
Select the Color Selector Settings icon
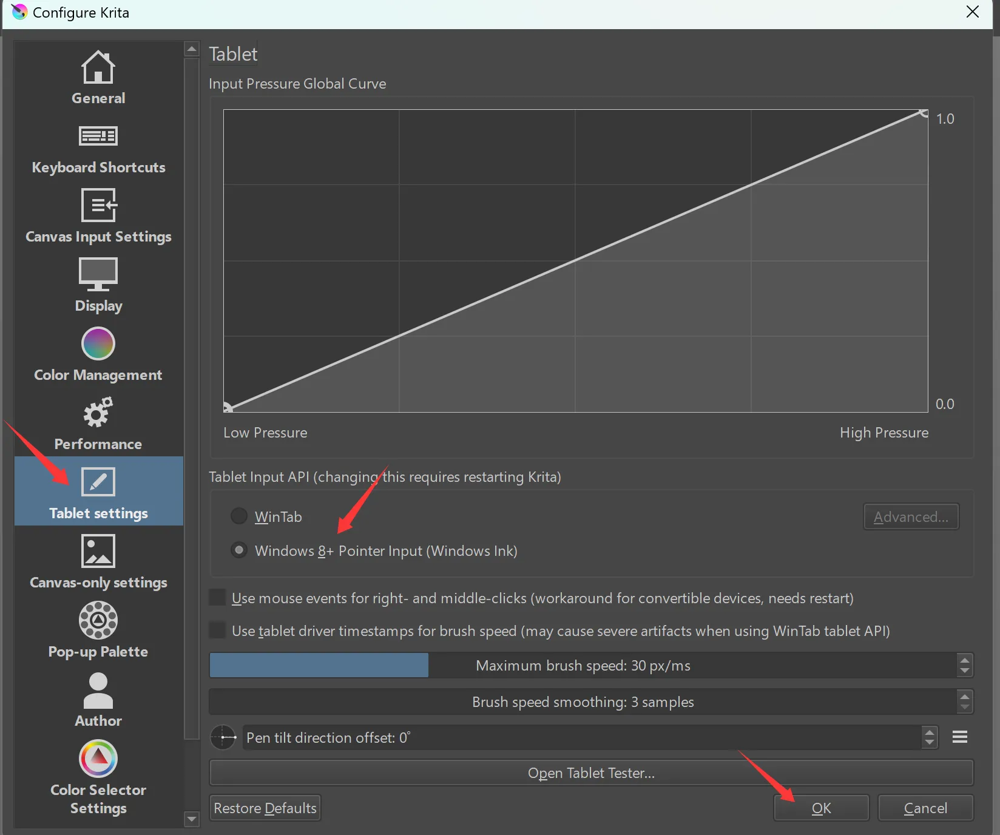pyautogui.click(x=98, y=759)
